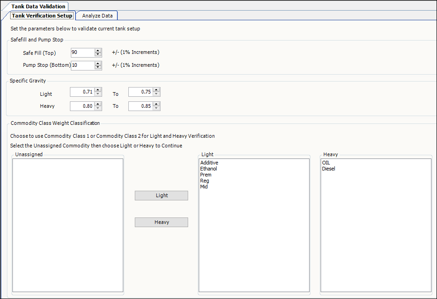
Task: Click the Safe Fill (Top) input field
Action: point(82,53)
